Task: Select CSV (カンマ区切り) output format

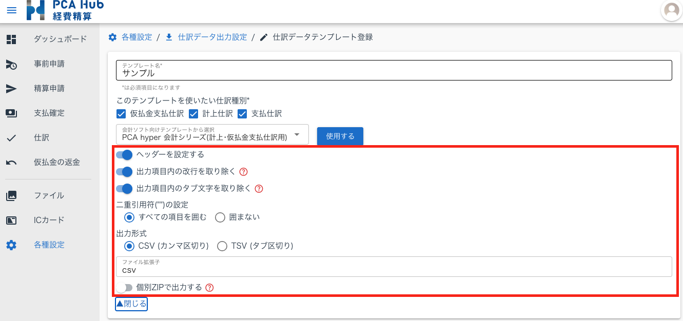Action: pos(130,246)
